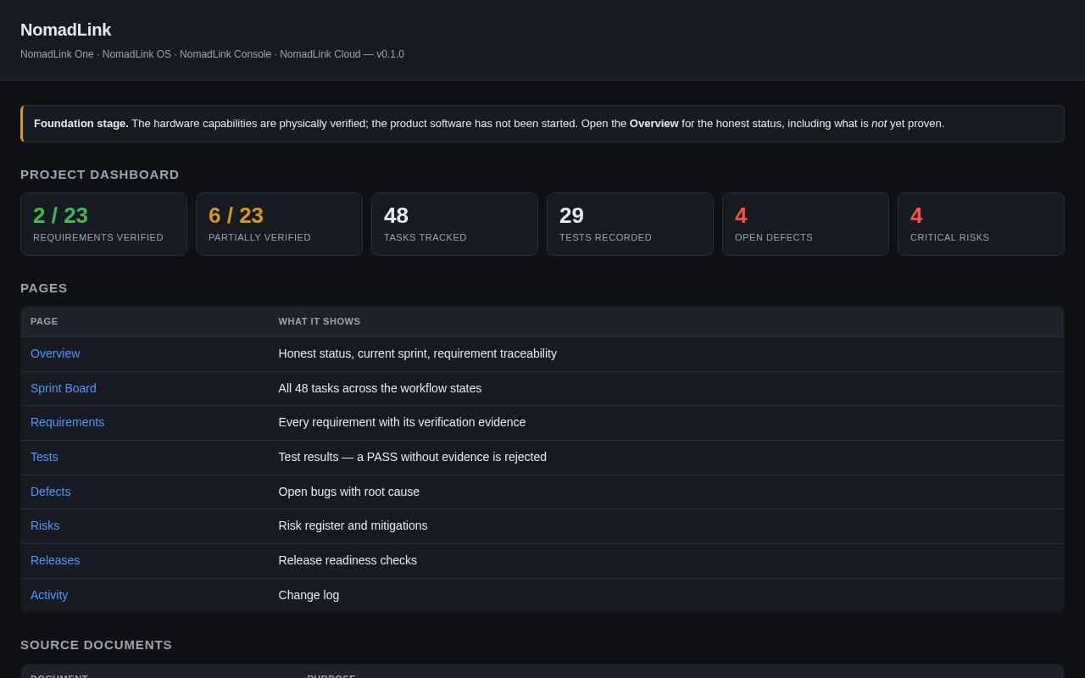Select the Tests Recorded 29 card
The height and width of the screenshot is (678, 1085).
coord(630,224)
